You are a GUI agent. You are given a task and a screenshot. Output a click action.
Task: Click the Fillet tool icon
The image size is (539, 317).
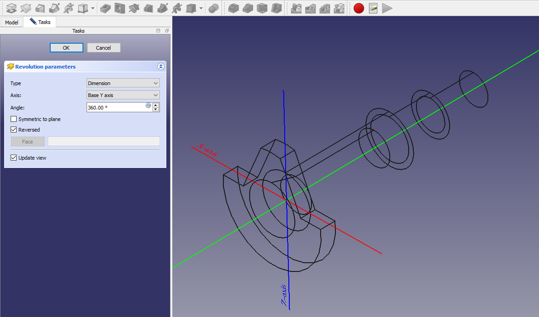coord(234,8)
